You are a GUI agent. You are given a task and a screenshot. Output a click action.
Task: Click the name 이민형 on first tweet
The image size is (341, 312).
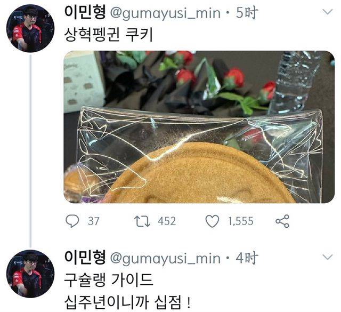(85, 12)
